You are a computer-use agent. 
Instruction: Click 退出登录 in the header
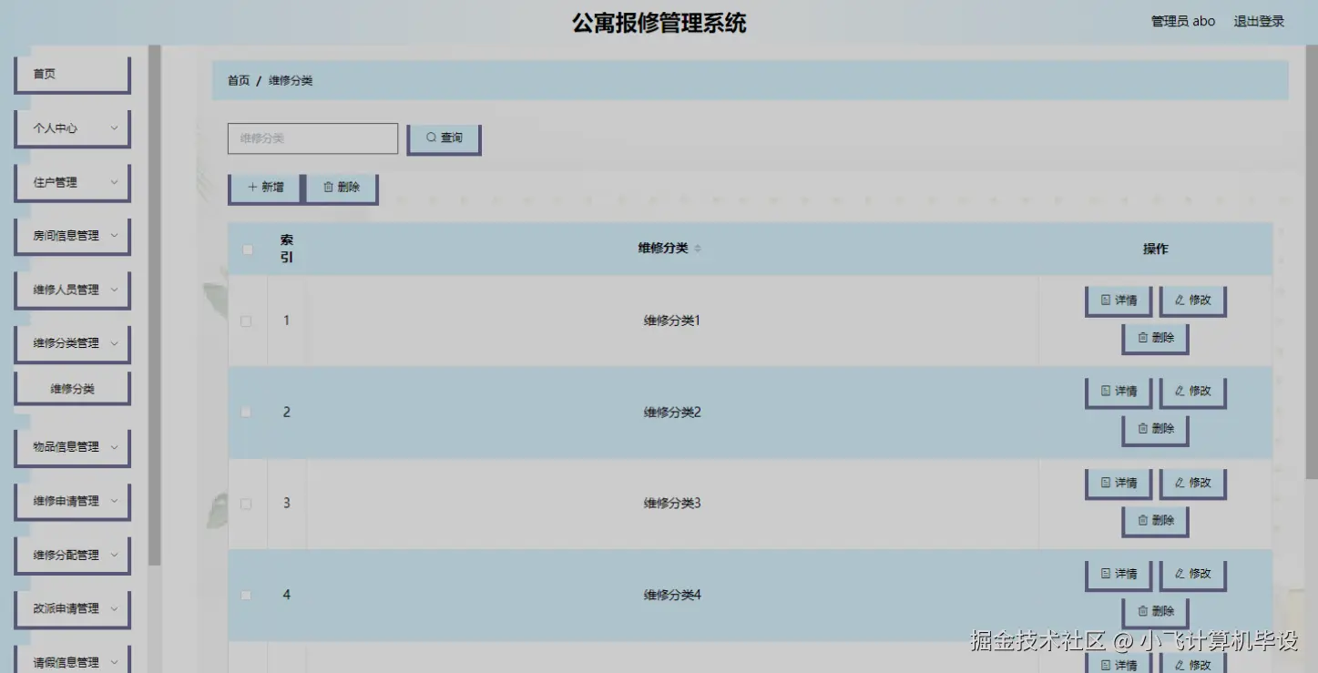tap(1259, 21)
